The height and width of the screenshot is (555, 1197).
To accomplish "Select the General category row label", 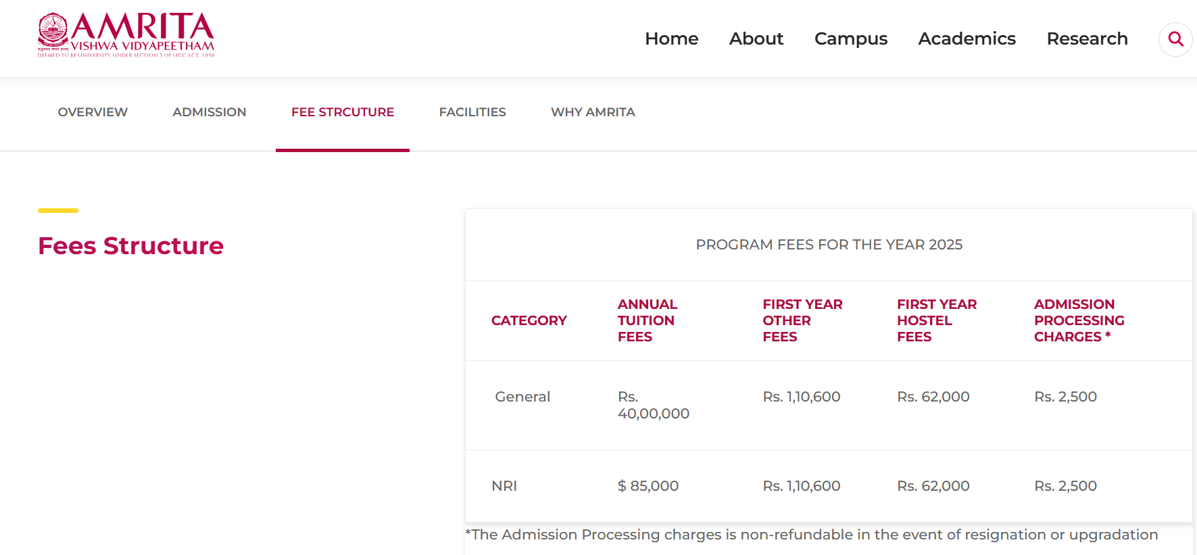I will [522, 397].
